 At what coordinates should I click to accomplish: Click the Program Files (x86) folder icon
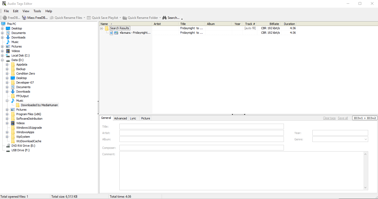pos(13,114)
